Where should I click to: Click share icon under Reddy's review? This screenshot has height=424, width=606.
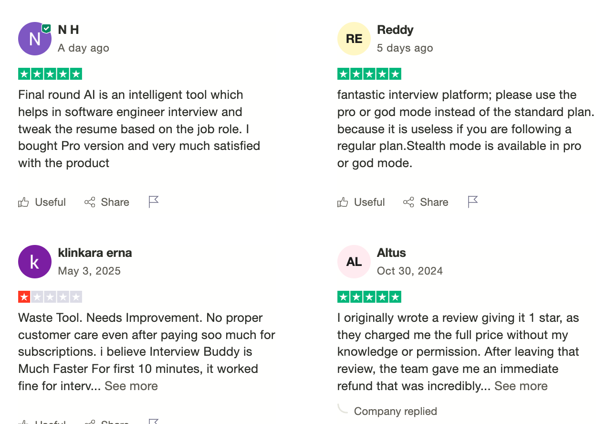click(408, 202)
